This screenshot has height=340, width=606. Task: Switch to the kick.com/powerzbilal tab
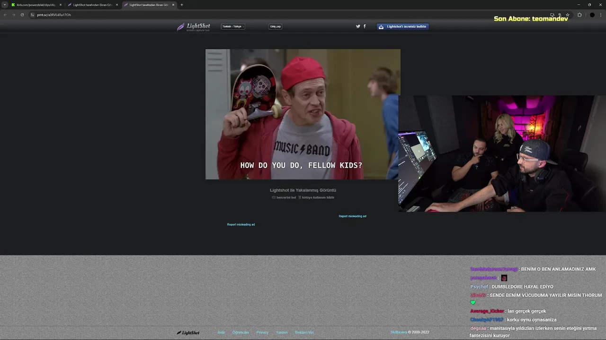coord(36,5)
